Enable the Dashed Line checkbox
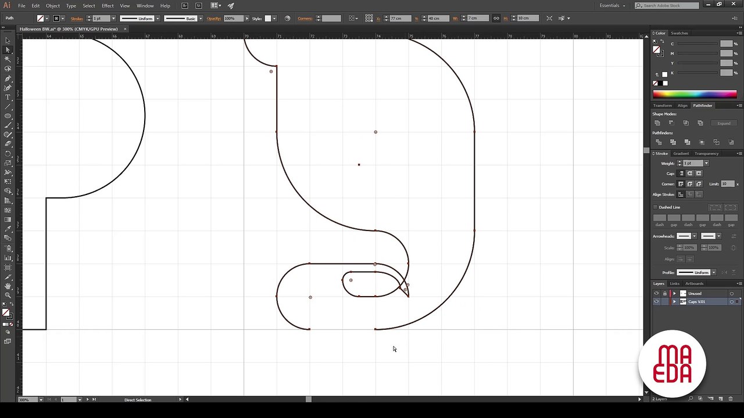This screenshot has width=744, height=418. point(656,207)
